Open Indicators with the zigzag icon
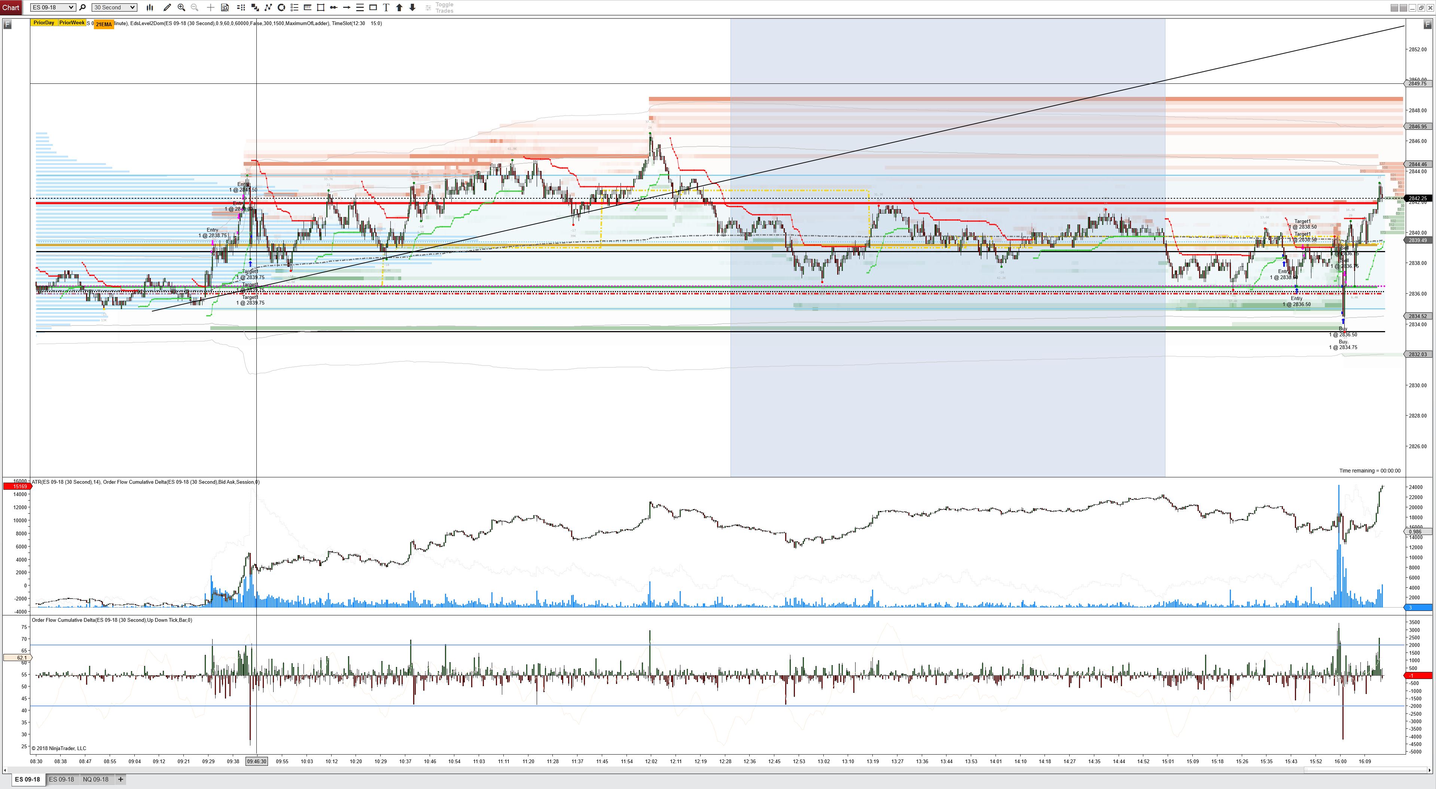The width and height of the screenshot is (1436, 789). point(268,7)
